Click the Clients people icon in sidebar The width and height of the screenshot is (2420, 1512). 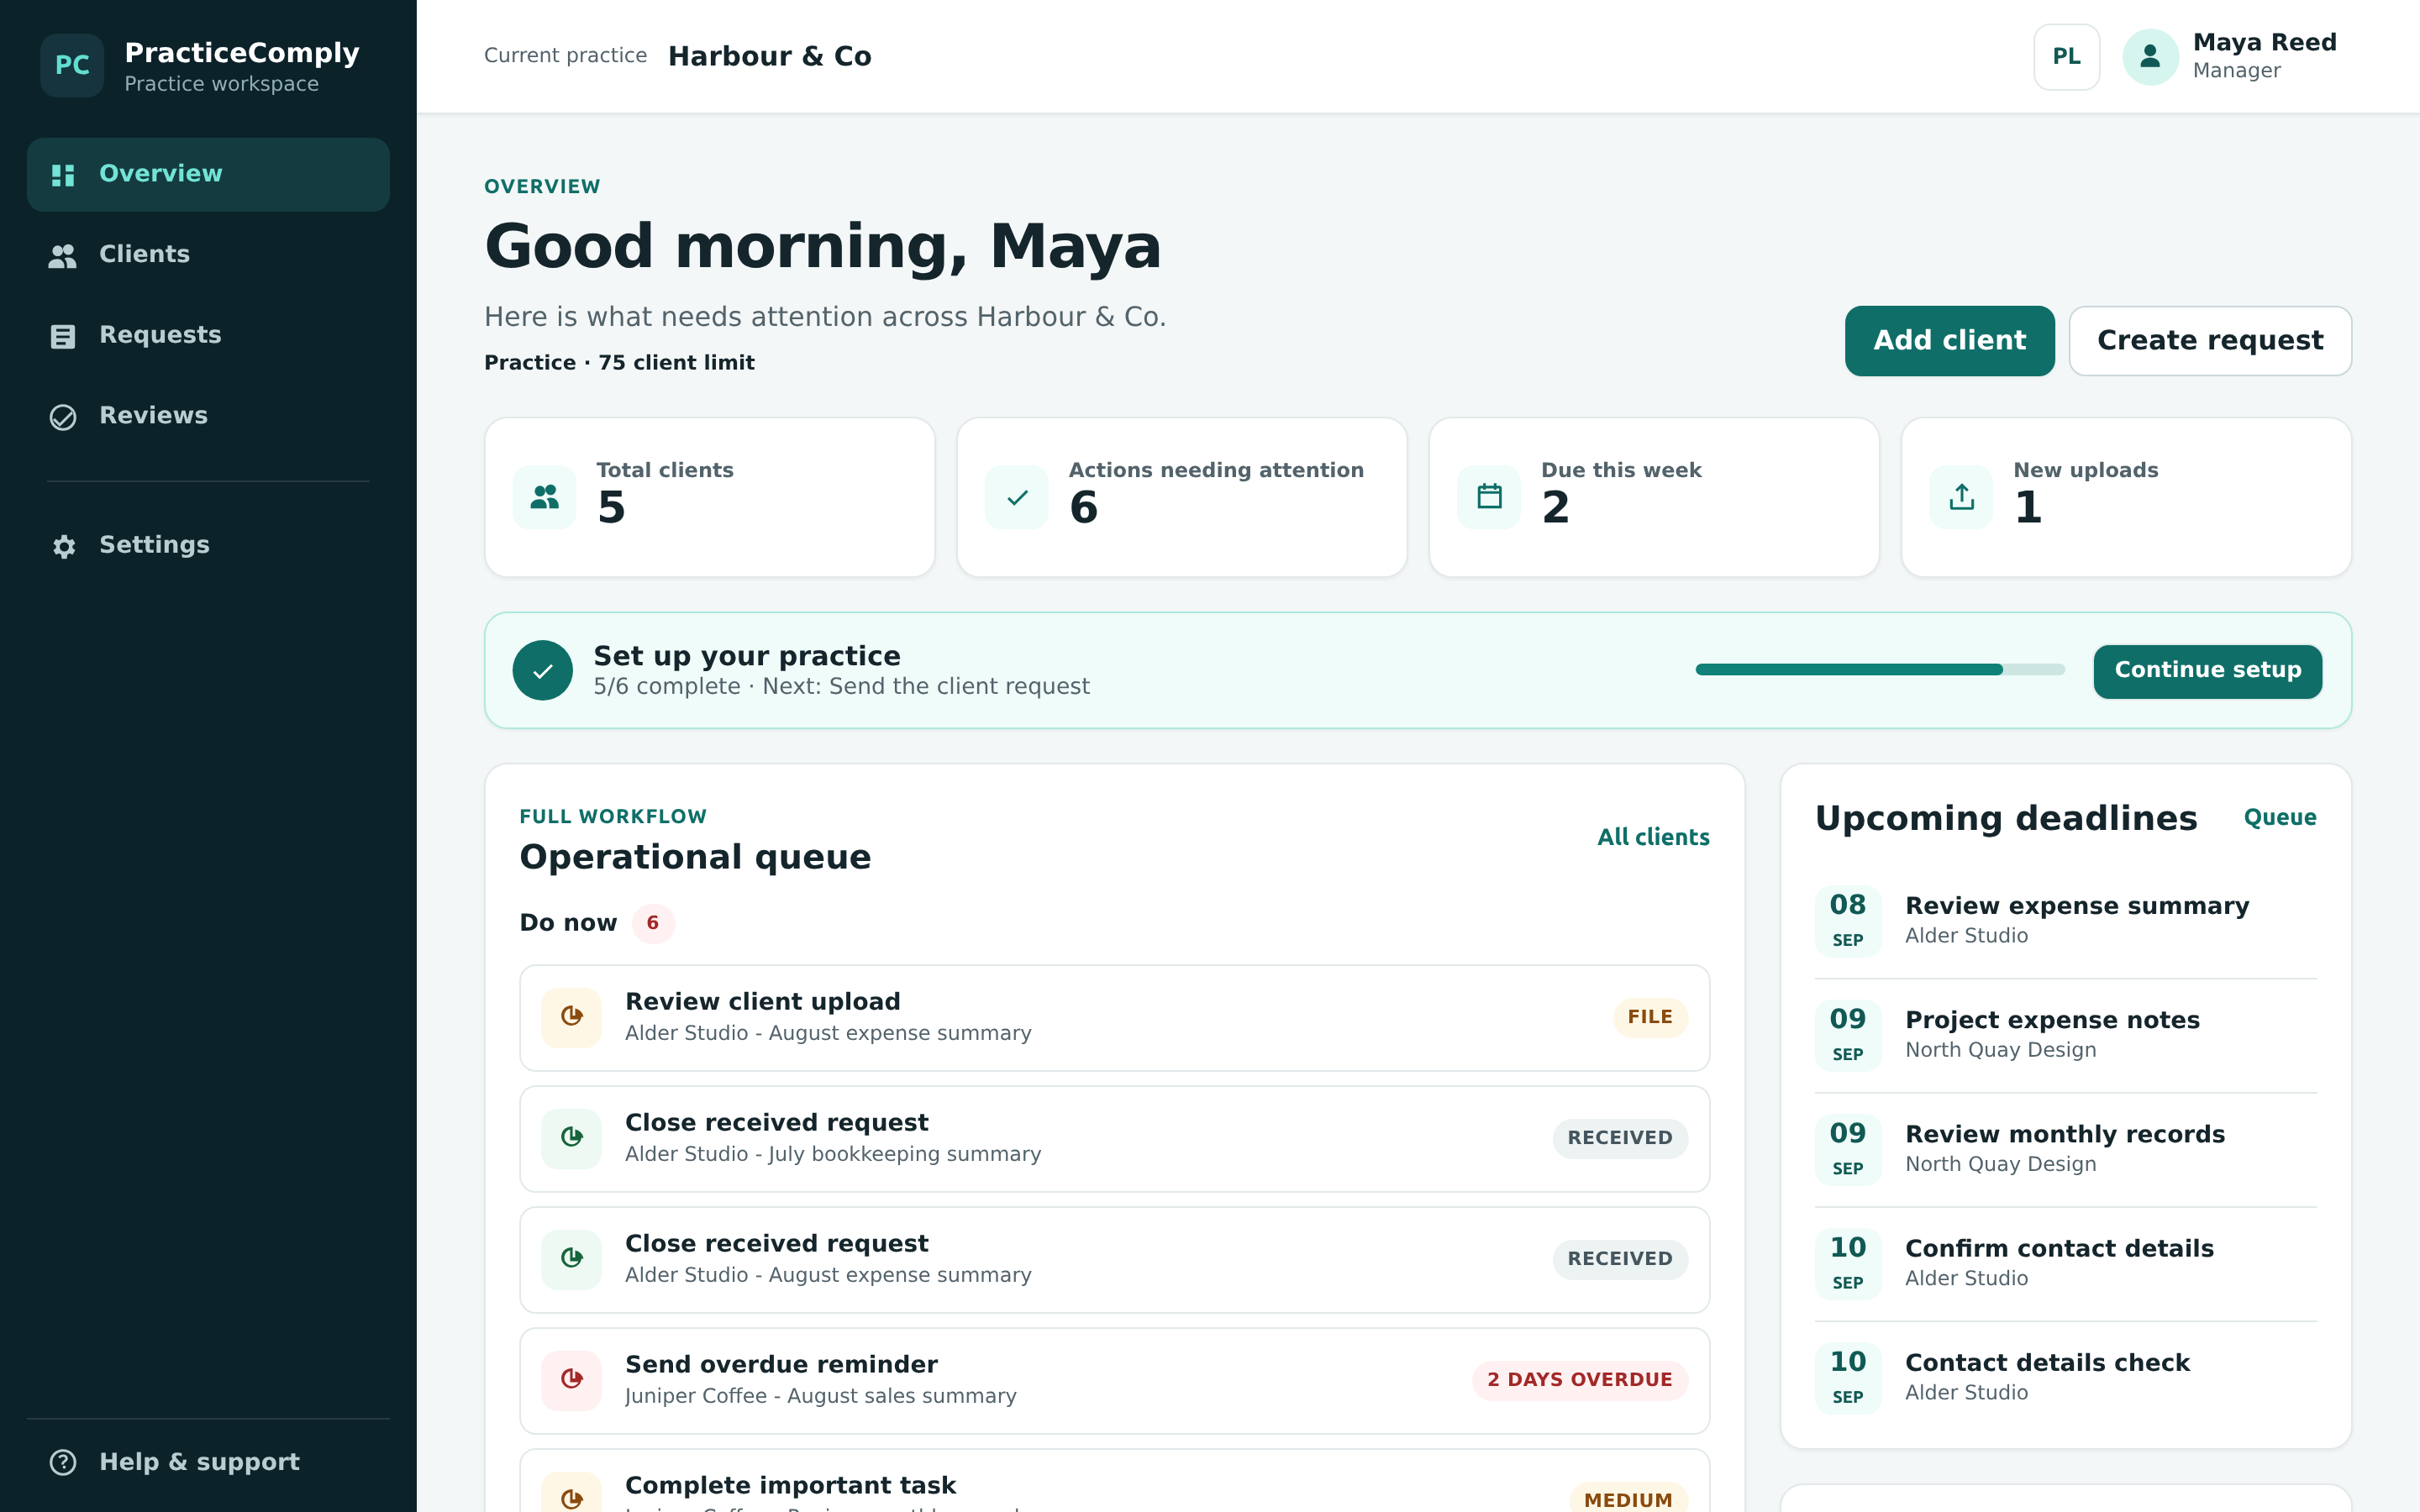coord(63,256)
